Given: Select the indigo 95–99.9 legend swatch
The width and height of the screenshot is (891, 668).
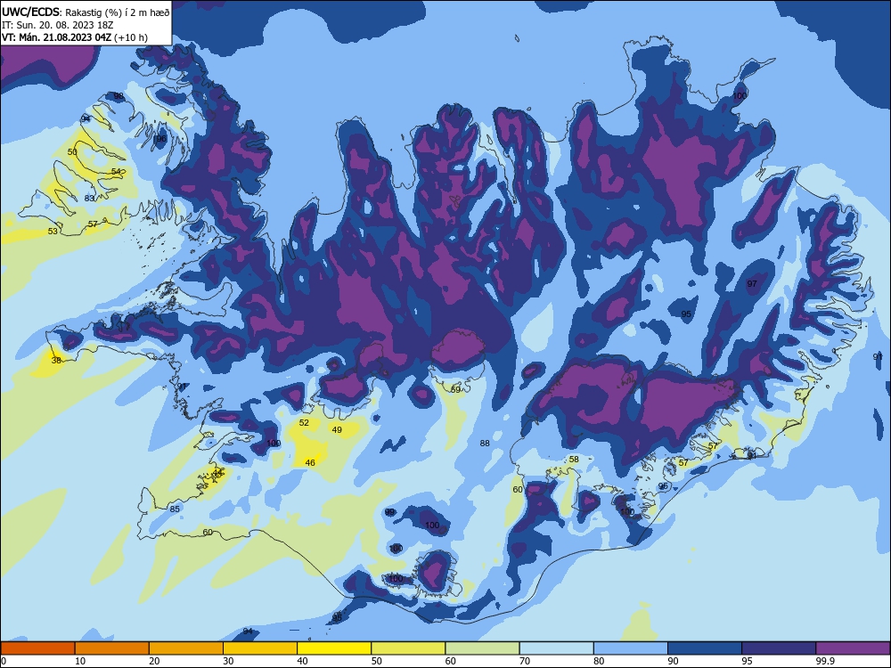Looking at the screenshot, I should point(779,648).
